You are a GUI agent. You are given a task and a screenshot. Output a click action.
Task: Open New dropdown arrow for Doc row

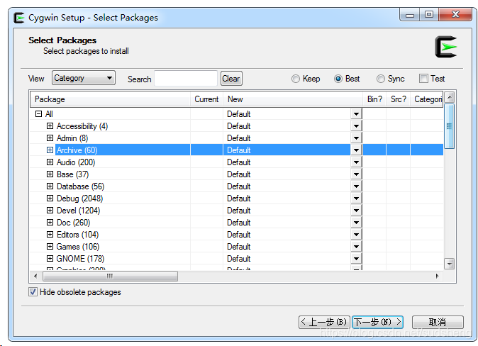(356, 222)
